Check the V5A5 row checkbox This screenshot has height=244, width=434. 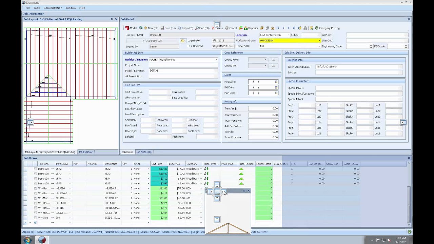pos(35,183)
